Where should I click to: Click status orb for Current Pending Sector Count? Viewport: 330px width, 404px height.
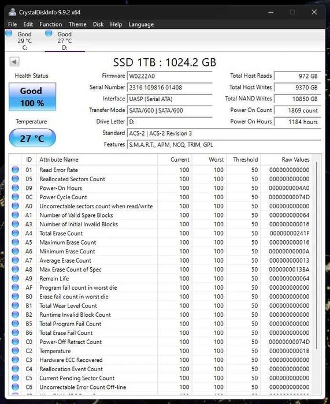click(15, 378)
